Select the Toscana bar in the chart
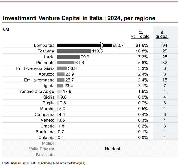 click(x=74, y=51)
